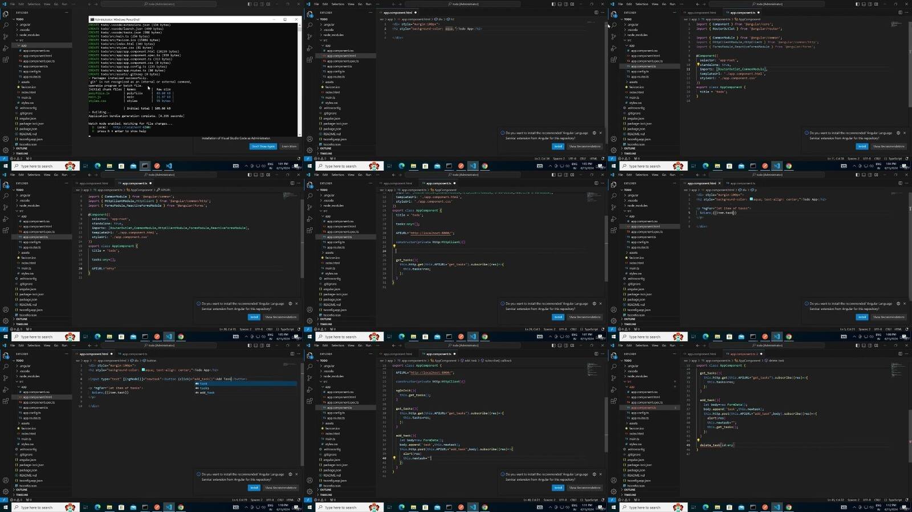Click Install in the autocomplete-popup screenshot's notification
912x512 pixels.
coord(254,488)
